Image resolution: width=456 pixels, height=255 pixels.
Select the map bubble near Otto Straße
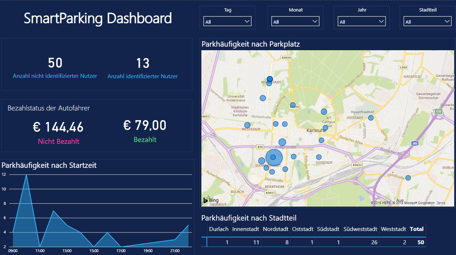coord(408,178)
